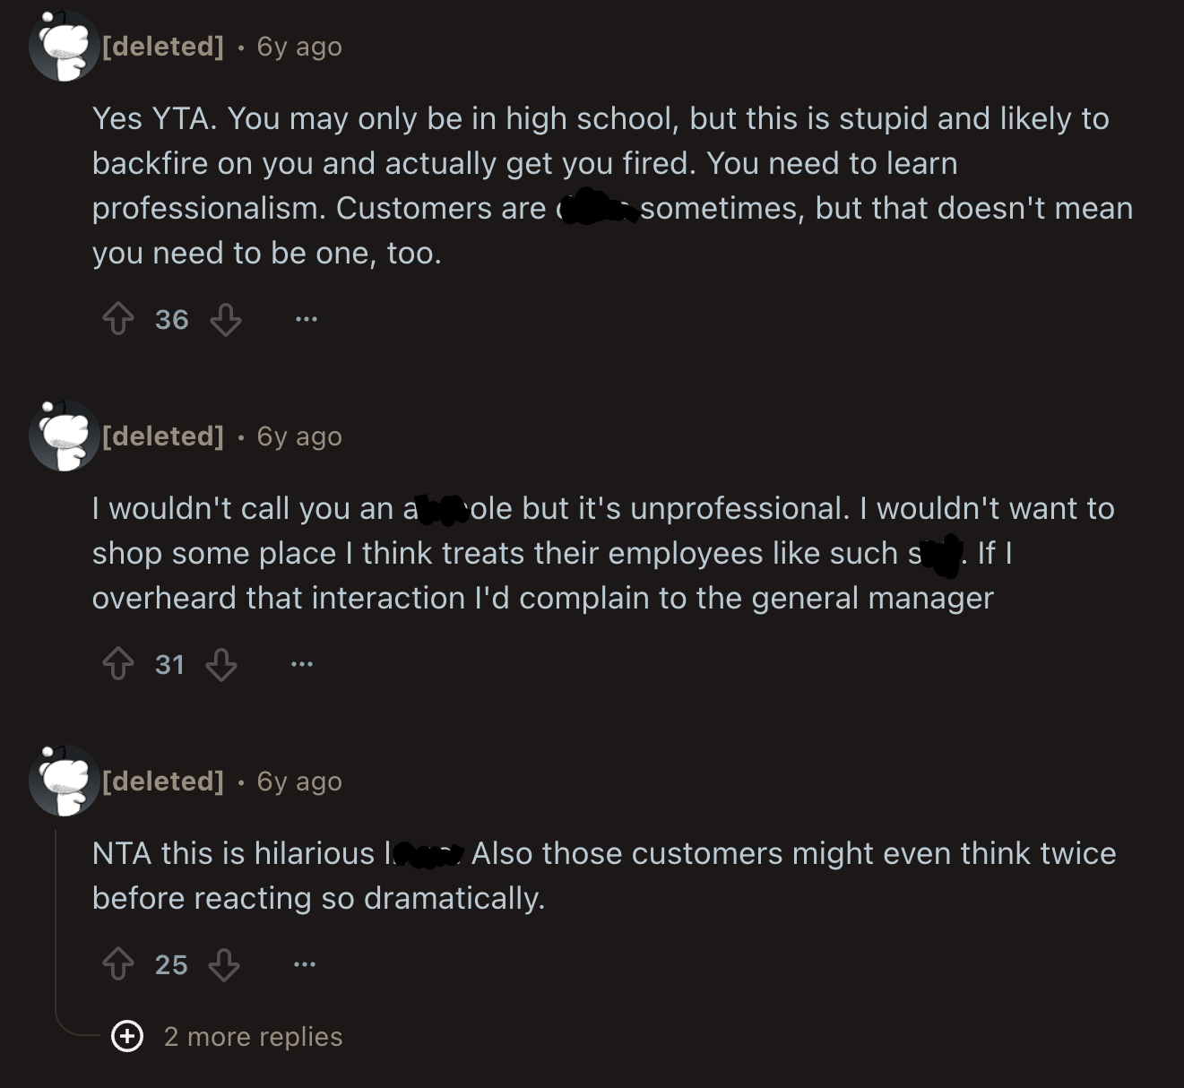Upvote the comment with 36 points
Screen dimensions: 1184x1088
[x=118, y=319]
